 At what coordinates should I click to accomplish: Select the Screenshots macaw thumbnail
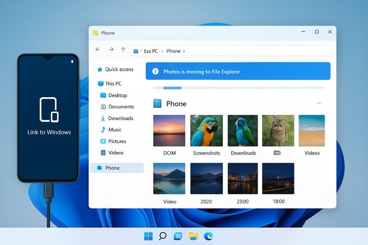click(x=206, y=131)
